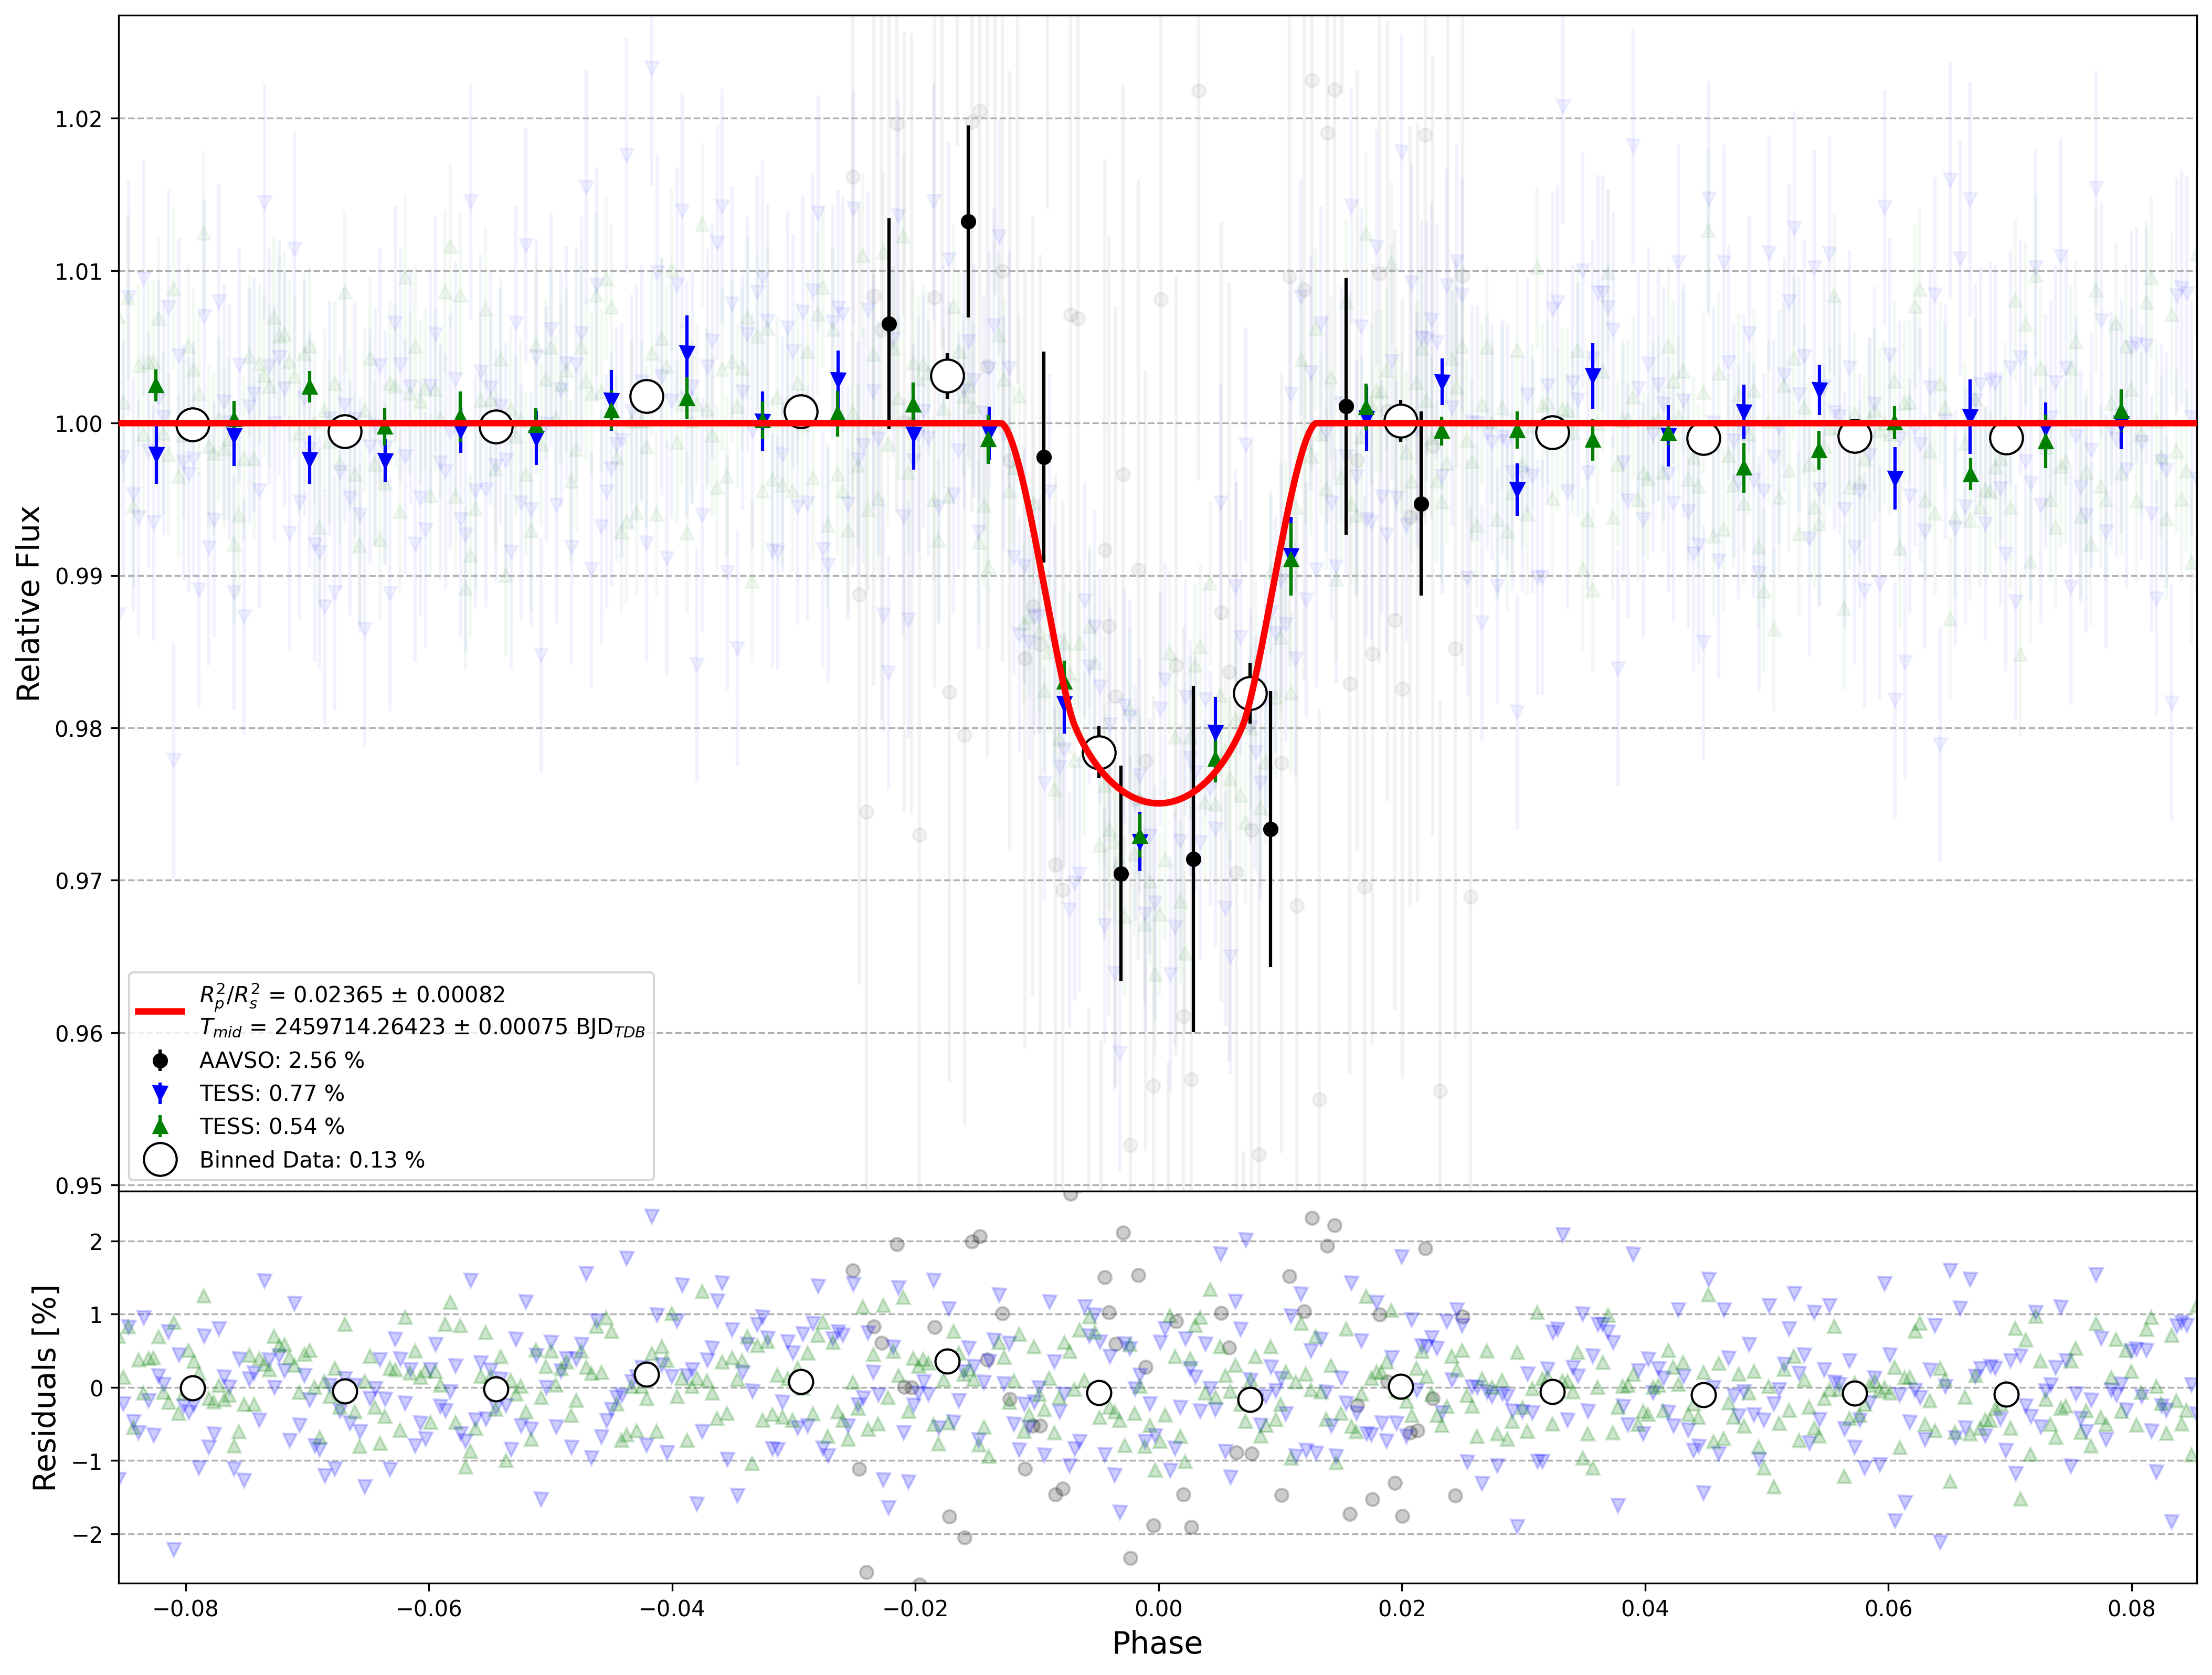Screen dimensions: 2212x1675
Task: Click the "0" tick label on the residuals axis
Action: (x=96, y=1388)
